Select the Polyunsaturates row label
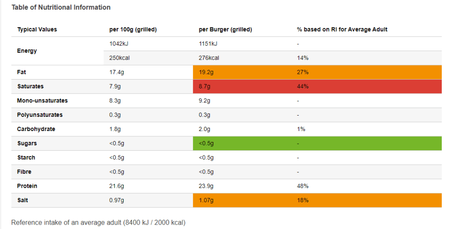Viewport: 451px width, 229px height. point(40,115)
